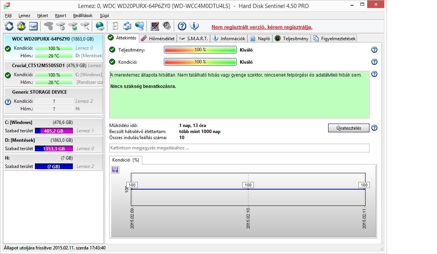
Task: Click the H: free space (? GB) bar
Action: tap(54, 166)
